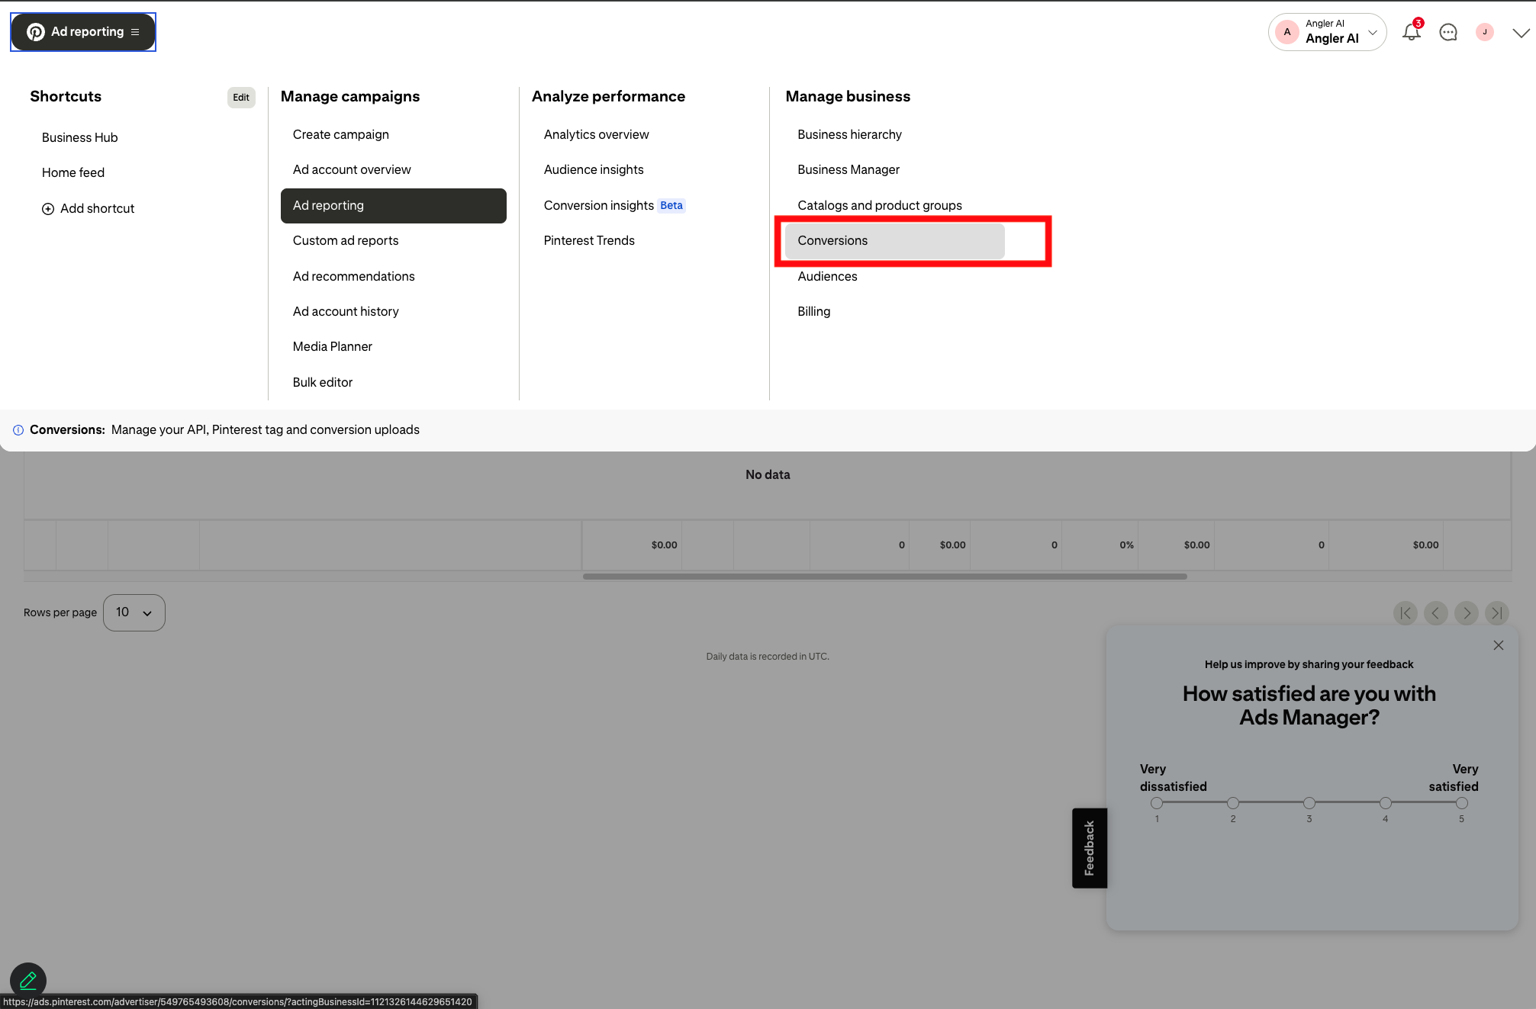
Task: Click the previous page arrow icon
Action: click(x=1435, y=612)
